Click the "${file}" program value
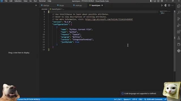This screenshot has height=101, width=181. click(x=77, y=37)
